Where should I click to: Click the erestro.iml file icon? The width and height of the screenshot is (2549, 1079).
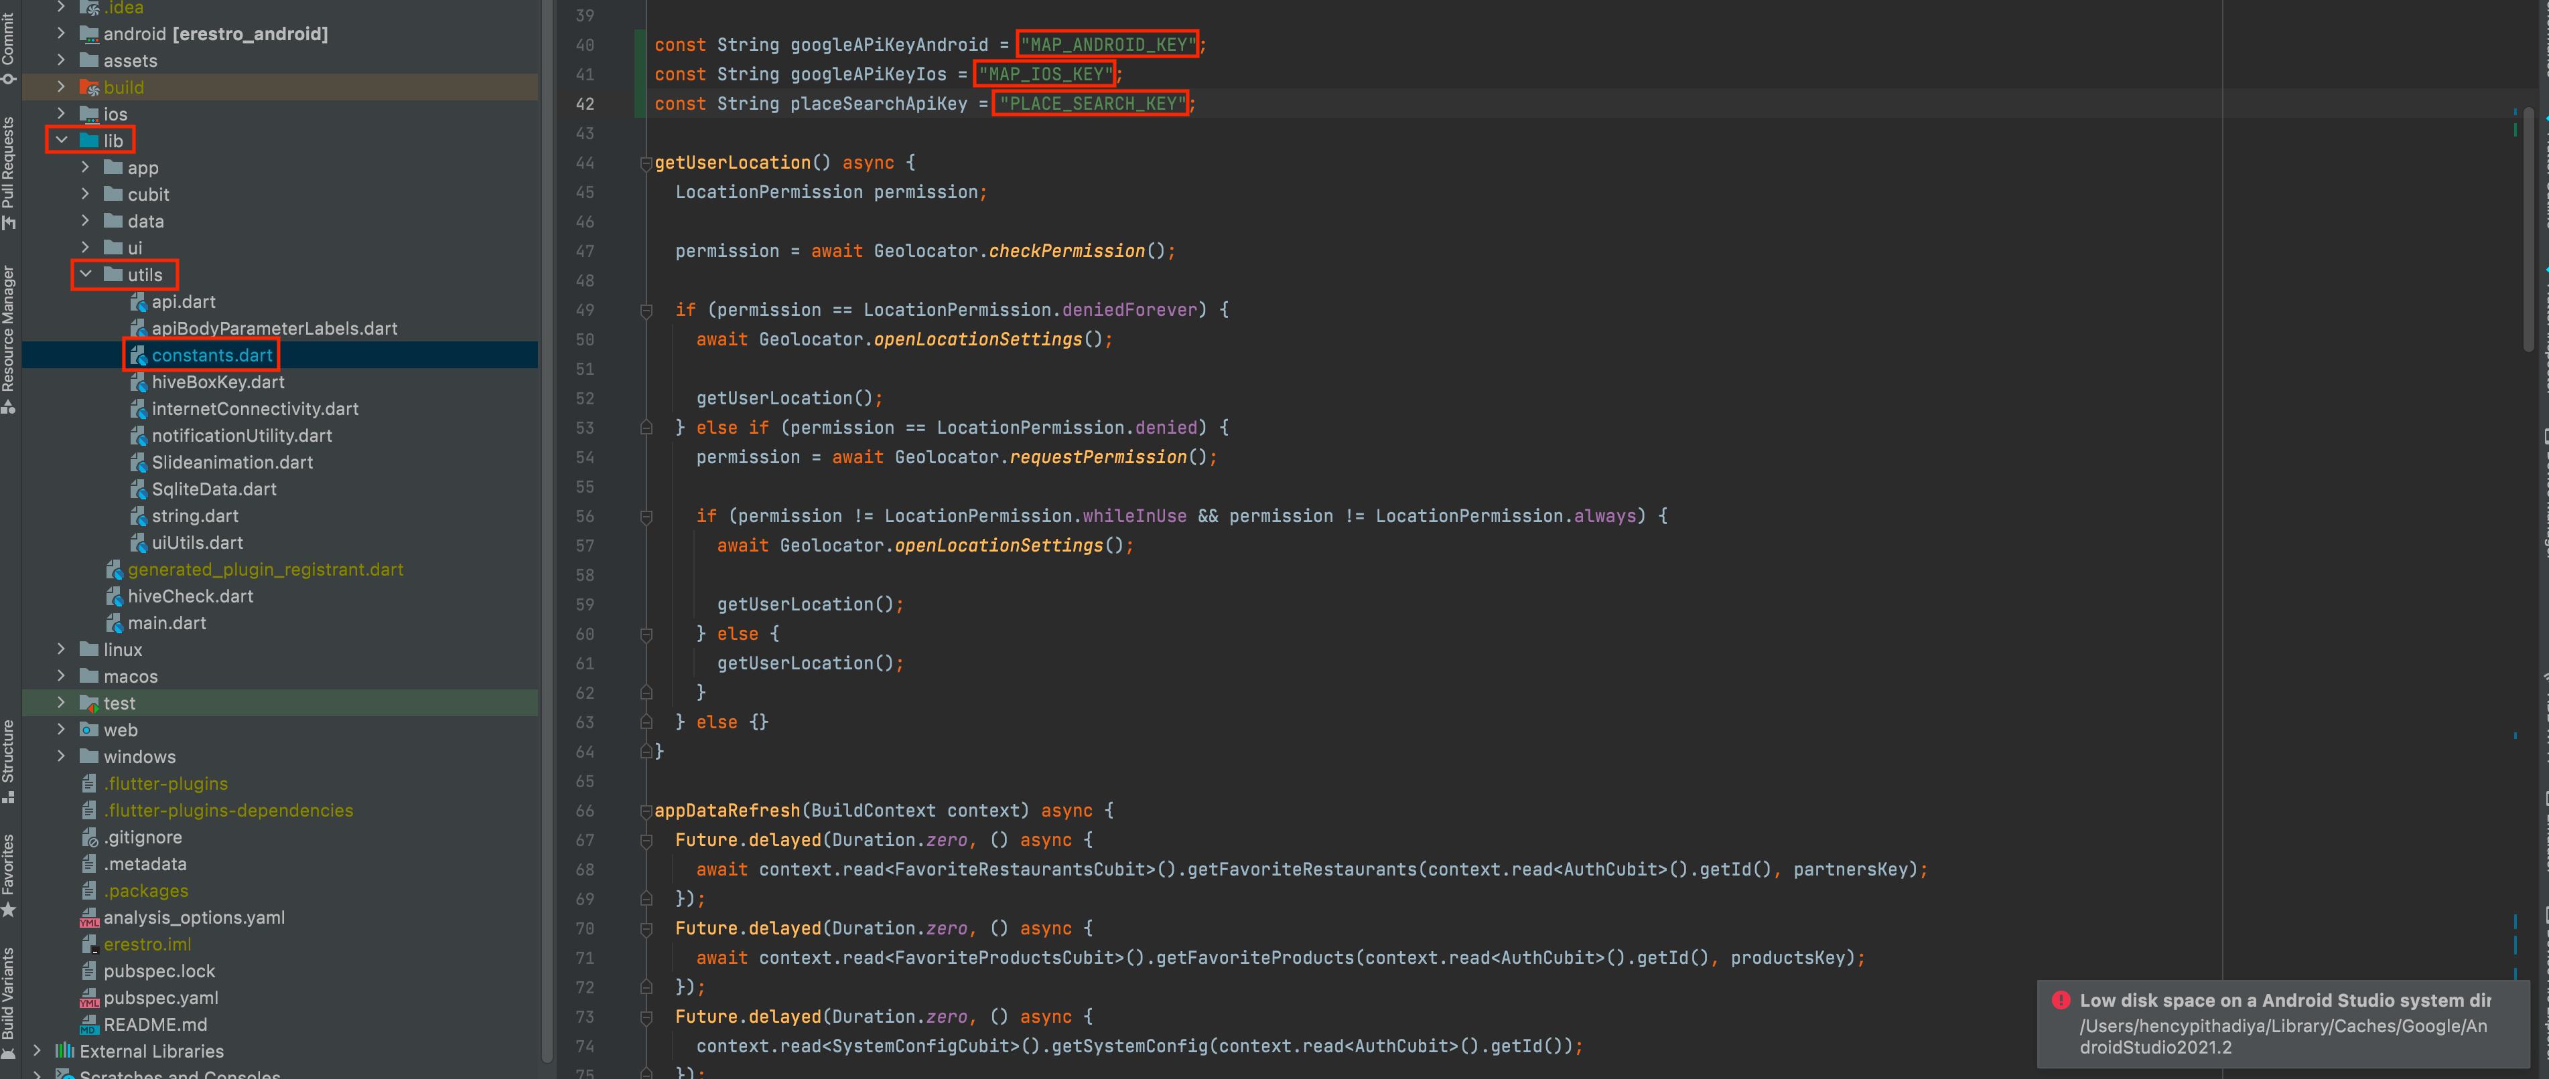[89, 944]
